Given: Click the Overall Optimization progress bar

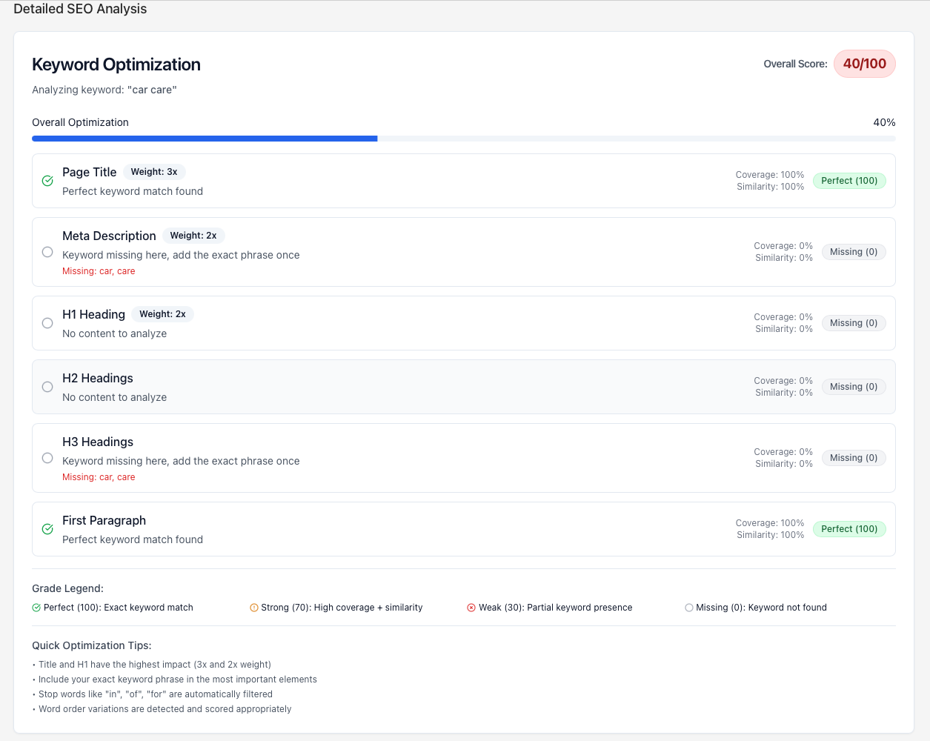Looking at the screenshot, I should 463,139.
